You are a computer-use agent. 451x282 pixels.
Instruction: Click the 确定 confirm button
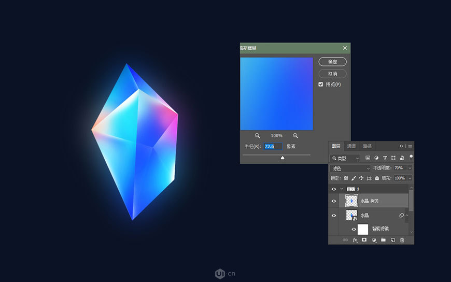pos(332,62)
